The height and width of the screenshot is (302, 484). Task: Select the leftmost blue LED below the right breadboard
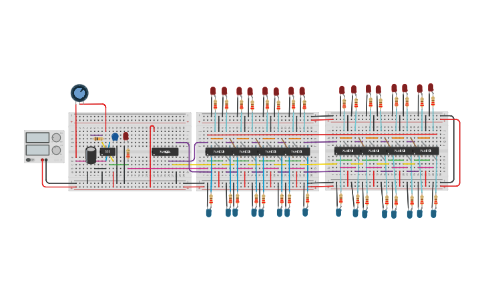tap(338, 212)
